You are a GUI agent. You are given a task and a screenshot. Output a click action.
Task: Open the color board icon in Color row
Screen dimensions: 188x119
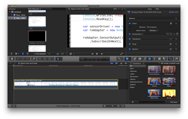coord(171,23)
